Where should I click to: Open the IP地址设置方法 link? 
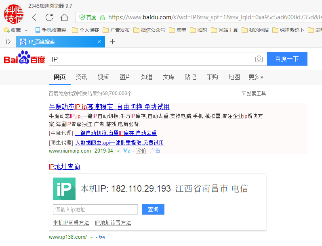pyautogui.click(x=113, y=223)
